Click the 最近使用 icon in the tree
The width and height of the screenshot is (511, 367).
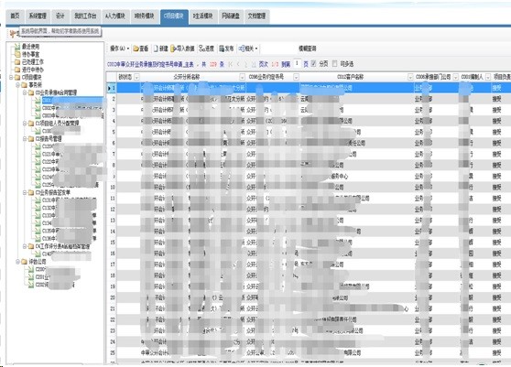17,47
